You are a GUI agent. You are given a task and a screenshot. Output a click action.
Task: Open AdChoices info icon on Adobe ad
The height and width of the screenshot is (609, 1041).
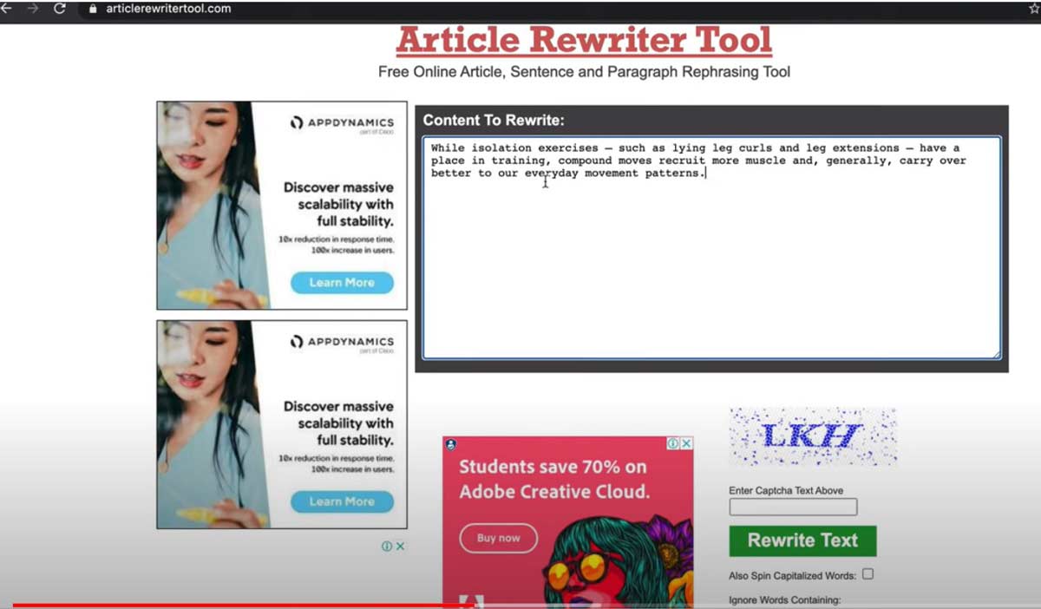point(673,443)
